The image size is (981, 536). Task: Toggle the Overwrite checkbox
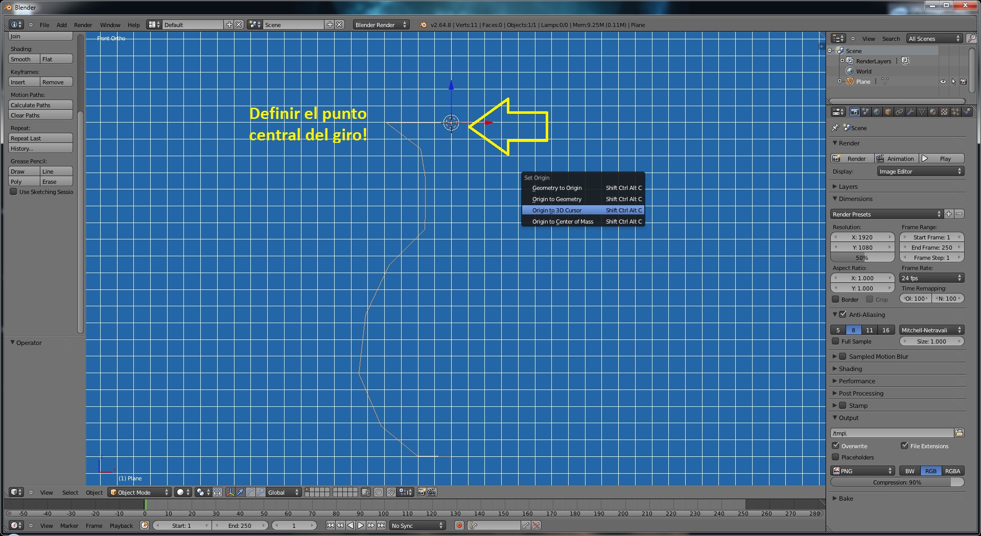(836, 446)
